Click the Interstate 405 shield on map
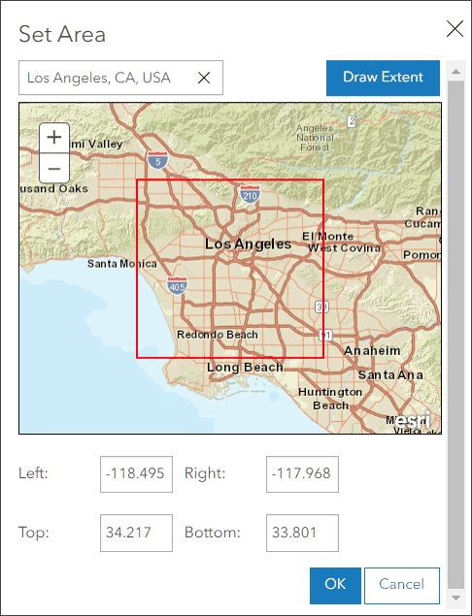The width and height of the screenshot is (472, 616). point(177,285)
